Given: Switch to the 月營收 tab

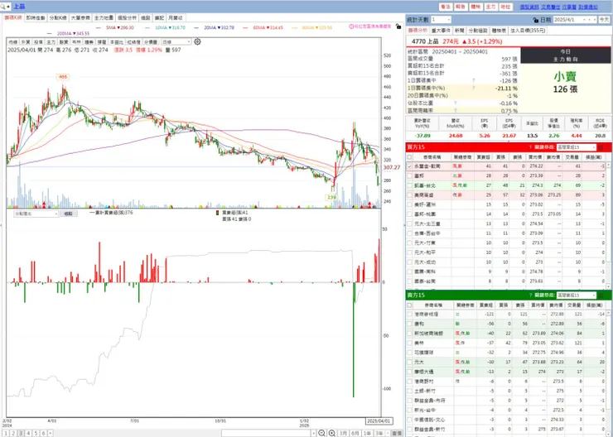Looking at the screenshot, I should coord(175,18).
